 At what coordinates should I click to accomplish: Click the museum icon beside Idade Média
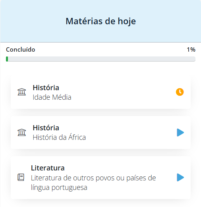[22, 92]
